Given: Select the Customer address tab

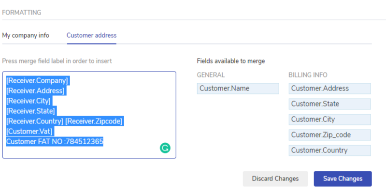Looking at the screenshot, I should (x=91, y=35).
